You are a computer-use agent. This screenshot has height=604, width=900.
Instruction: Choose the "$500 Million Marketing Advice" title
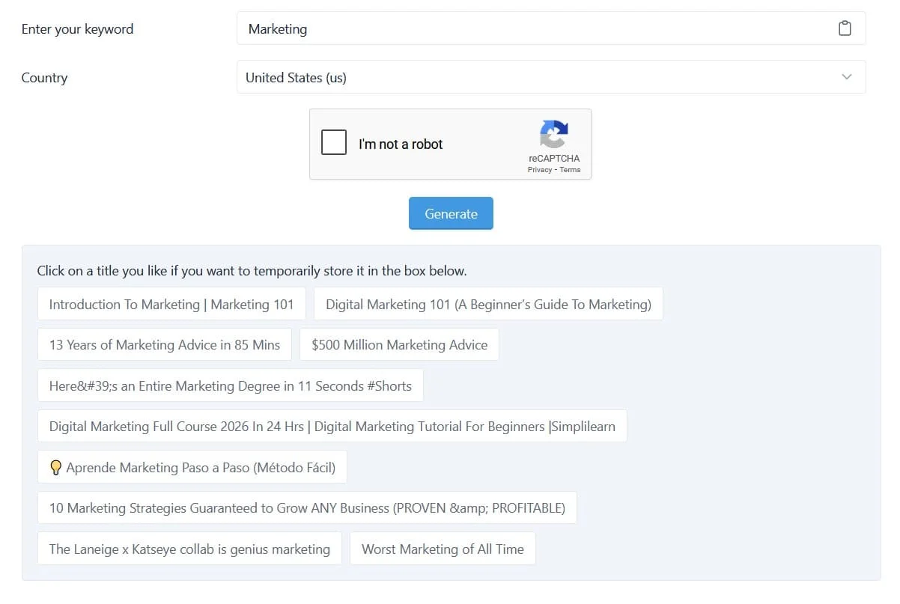point(398,344)
